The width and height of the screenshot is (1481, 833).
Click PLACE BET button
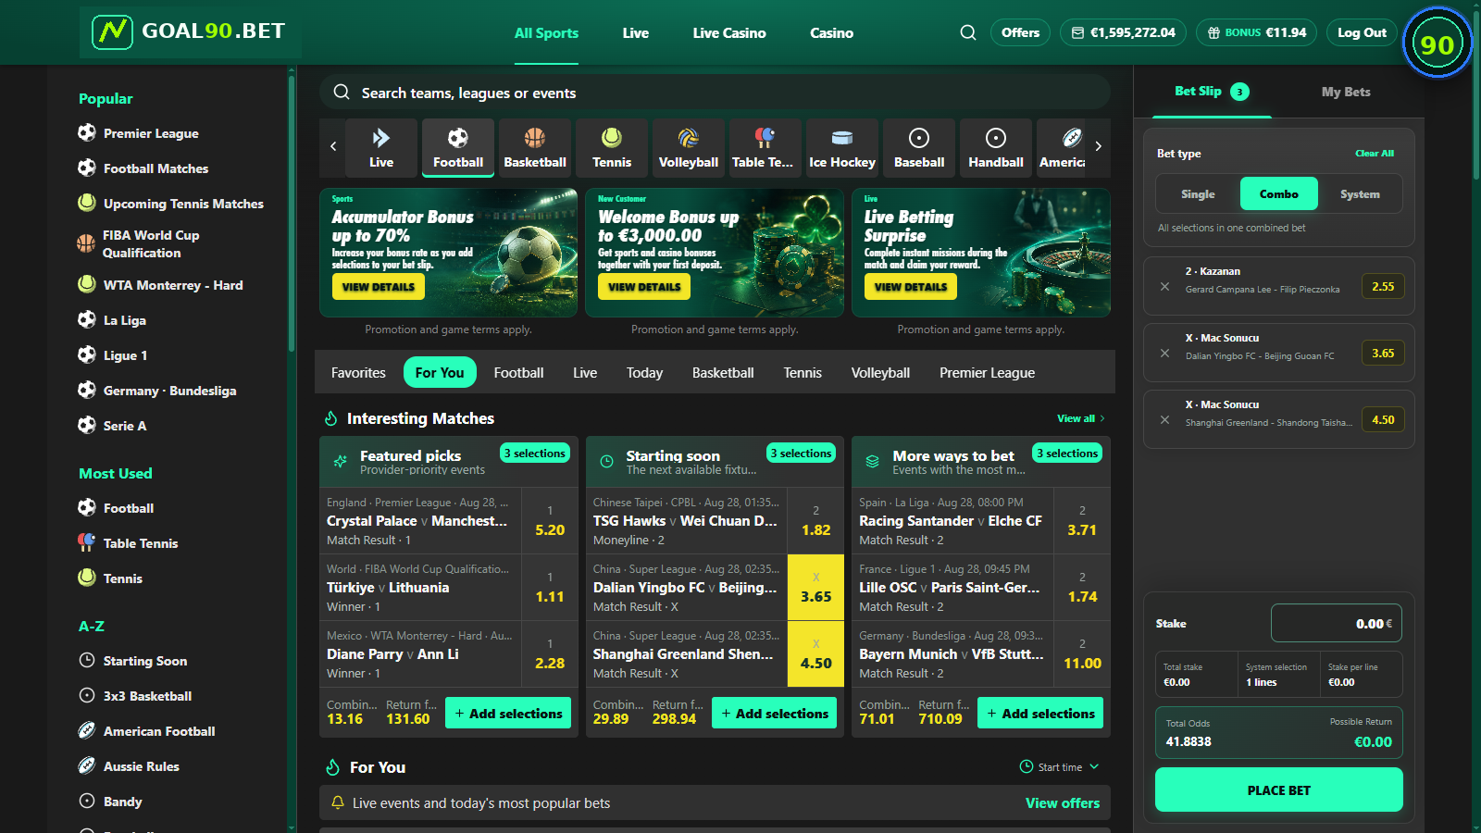(x=1278, y=790)
